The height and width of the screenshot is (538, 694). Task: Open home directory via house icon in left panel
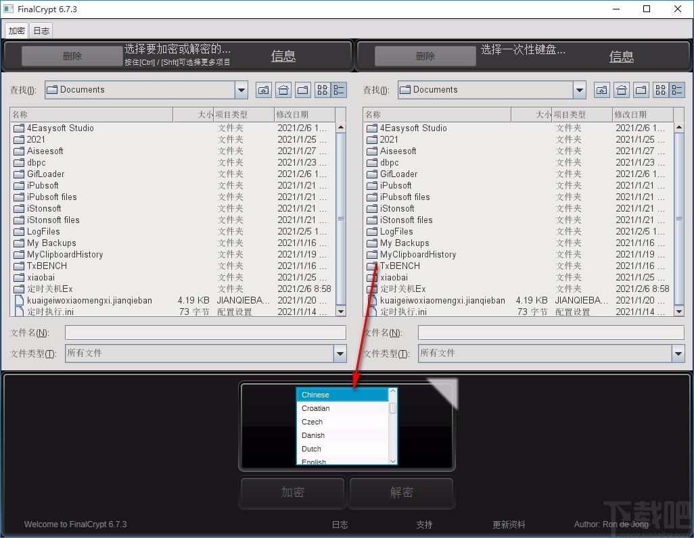tap(283, 90)
